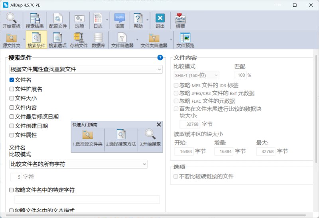The height and width of the screenshot is (218, 319).
Task: Enable 忽略文件名中的特定字符 checkbox
Action: point(12,190)
